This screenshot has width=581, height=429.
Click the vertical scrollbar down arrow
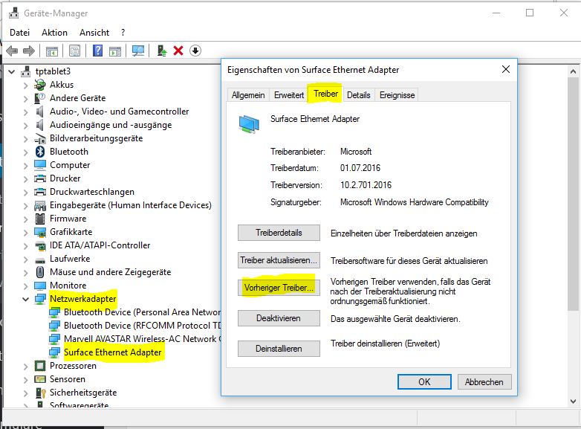point(573,401)
